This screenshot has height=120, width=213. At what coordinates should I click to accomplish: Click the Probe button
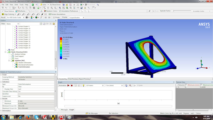(x=56, y=18)
